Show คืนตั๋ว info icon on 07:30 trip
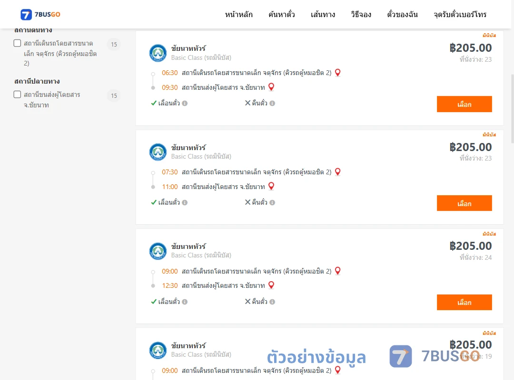Screen dimensions: 514x380 click(x=272, y=203)
